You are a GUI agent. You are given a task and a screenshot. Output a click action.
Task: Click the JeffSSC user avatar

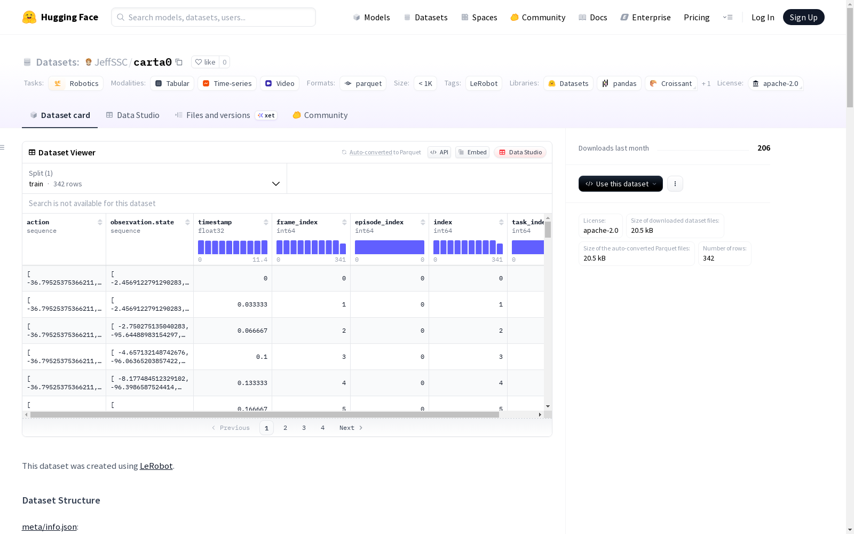coord(89,62)
